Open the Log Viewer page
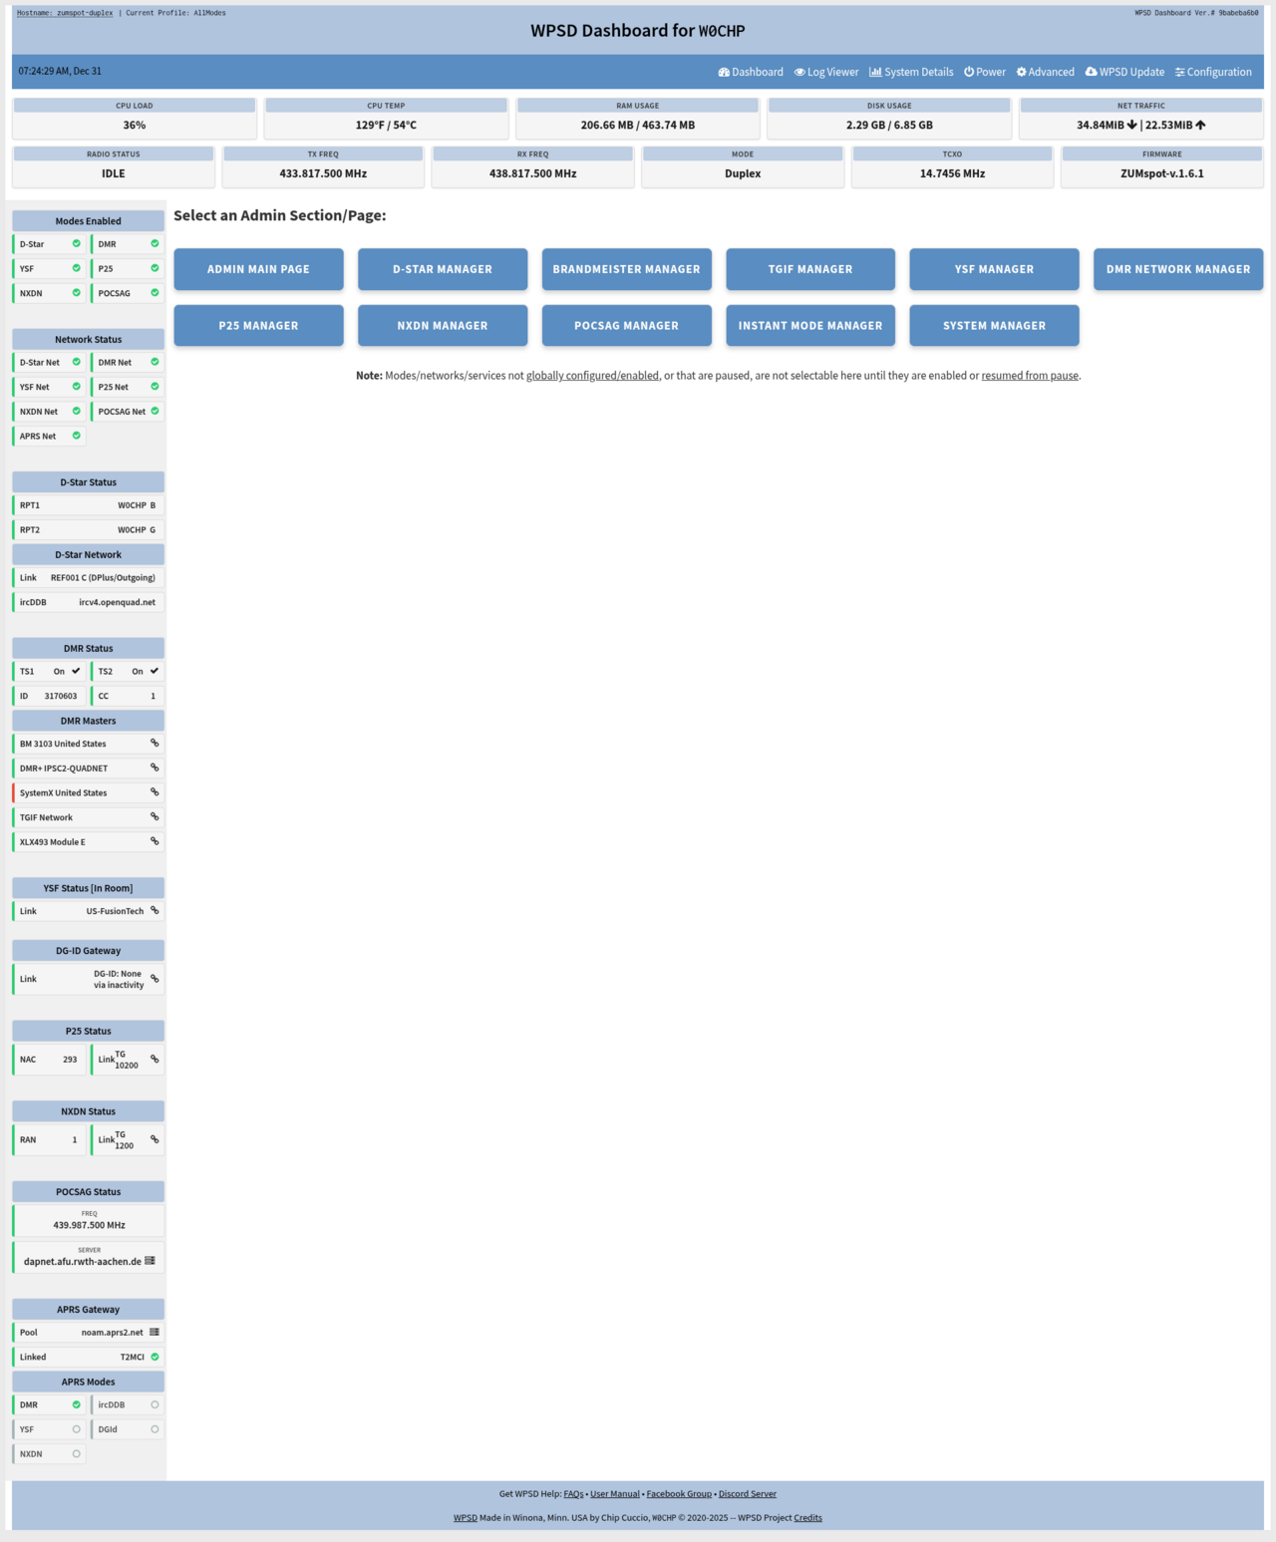 pos(826,72)
